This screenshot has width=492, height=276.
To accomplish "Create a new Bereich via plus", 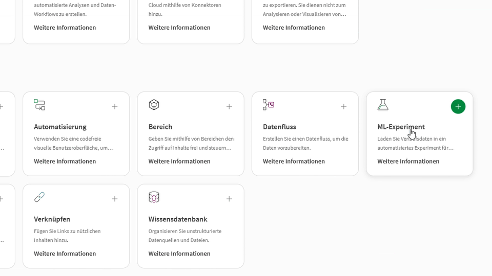I will [x=229, y=106].
